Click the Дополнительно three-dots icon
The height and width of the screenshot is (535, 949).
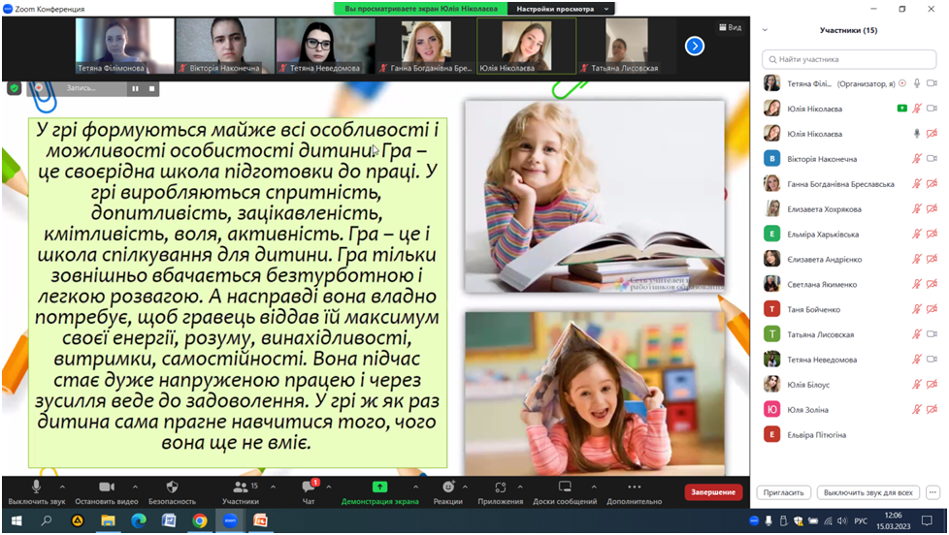[634, 487]
